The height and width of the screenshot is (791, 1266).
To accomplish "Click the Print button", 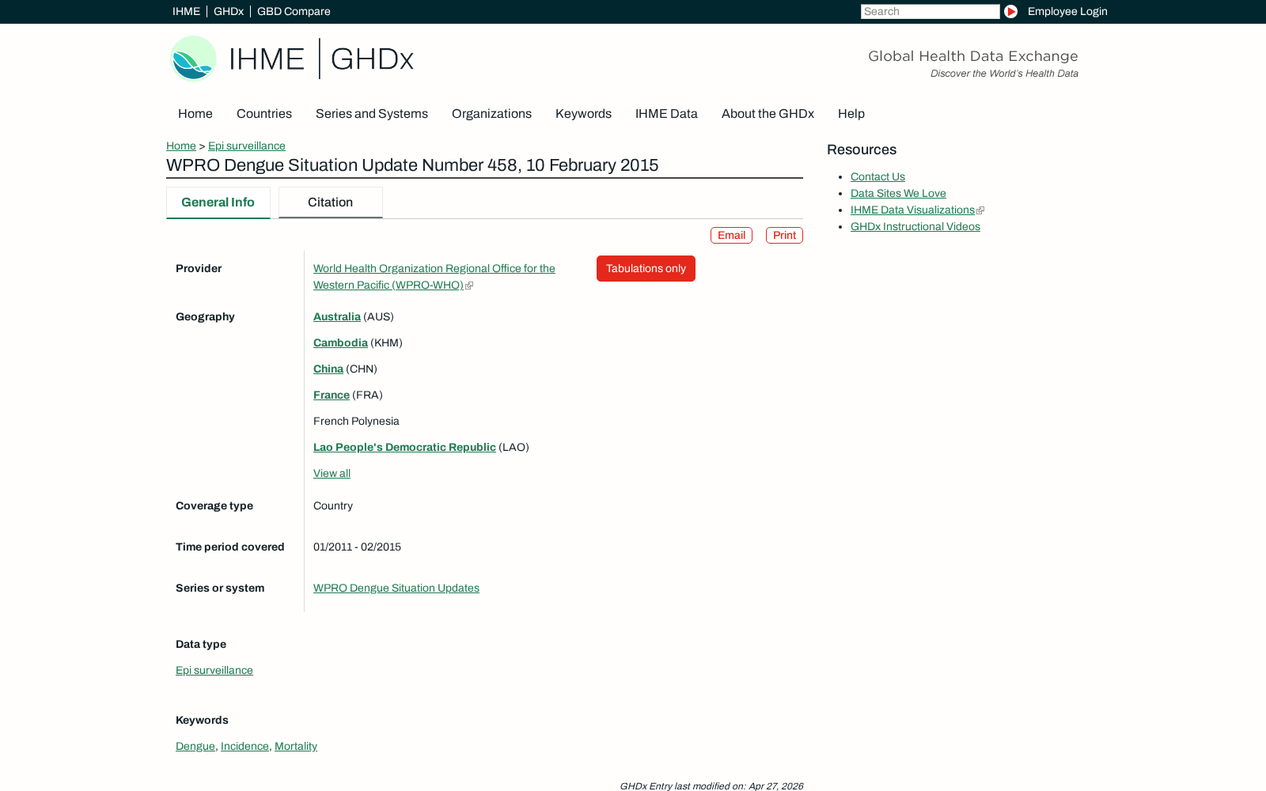I will click(x=784, y=236).
